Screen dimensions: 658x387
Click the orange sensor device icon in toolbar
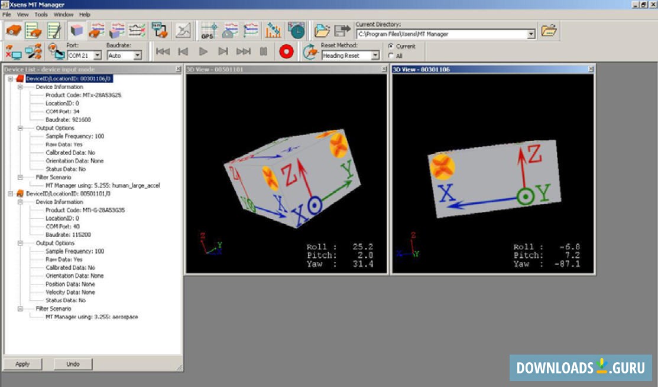[x=14, y=31]
